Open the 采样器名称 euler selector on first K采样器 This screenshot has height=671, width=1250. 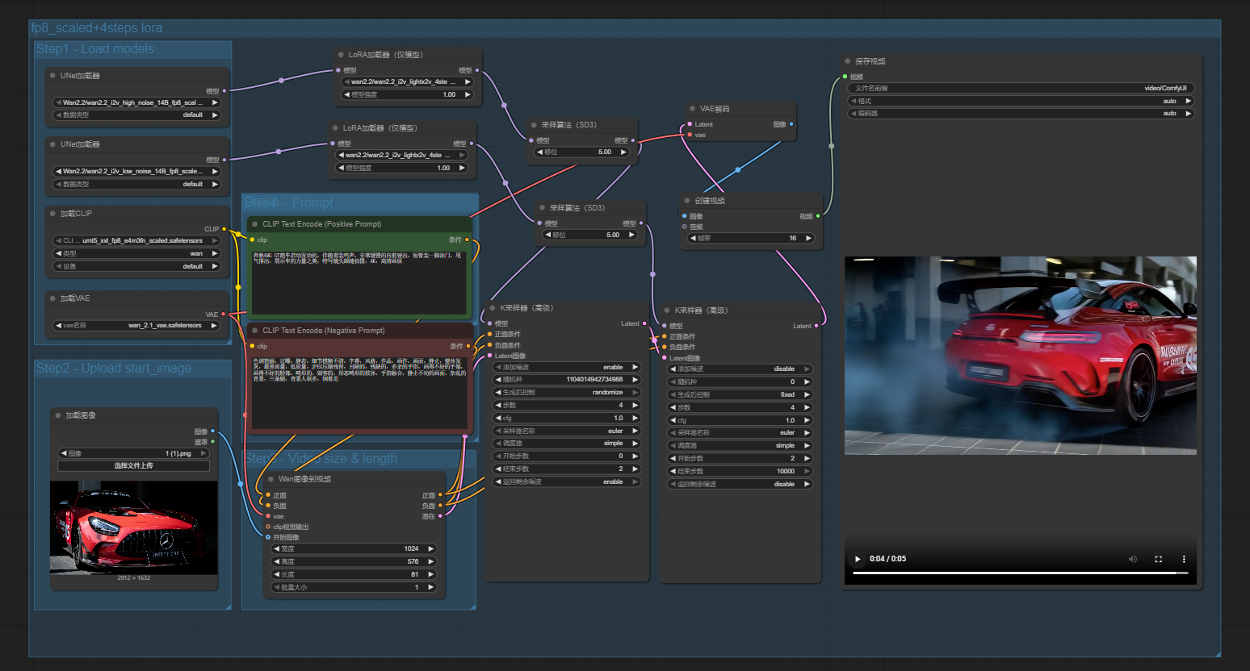(x=567, y=431)
